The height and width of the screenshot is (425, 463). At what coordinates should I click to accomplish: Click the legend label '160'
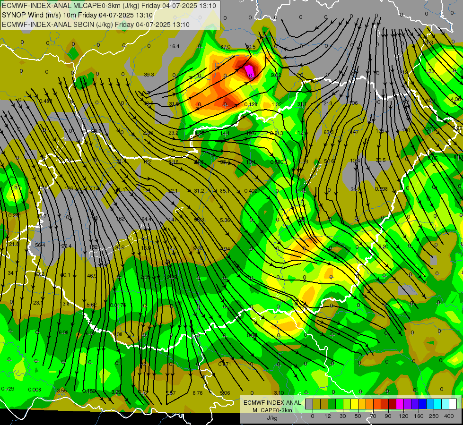(419, 416)
